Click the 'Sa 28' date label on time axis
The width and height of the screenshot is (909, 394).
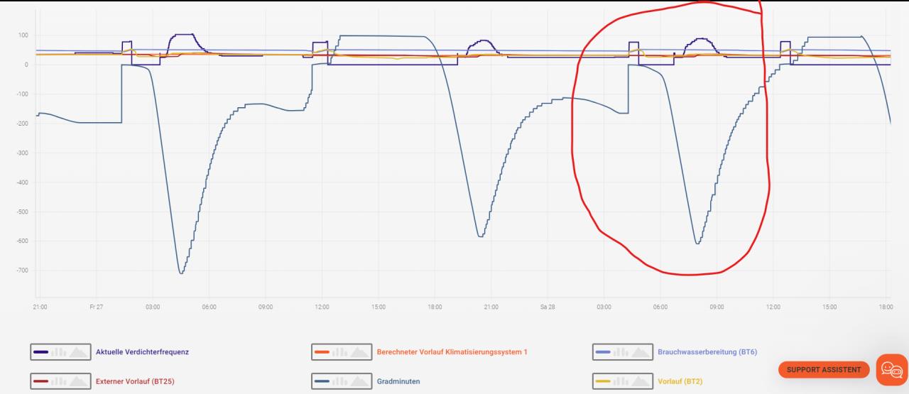[x=548, y=307]
